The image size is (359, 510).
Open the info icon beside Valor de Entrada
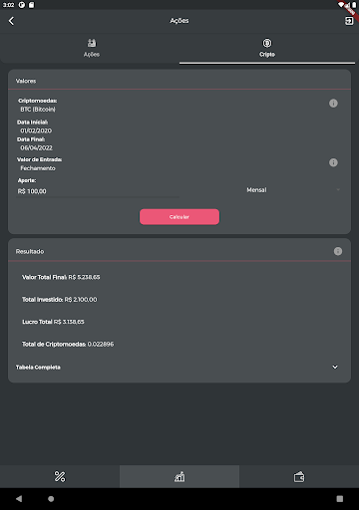click(333, 162)
